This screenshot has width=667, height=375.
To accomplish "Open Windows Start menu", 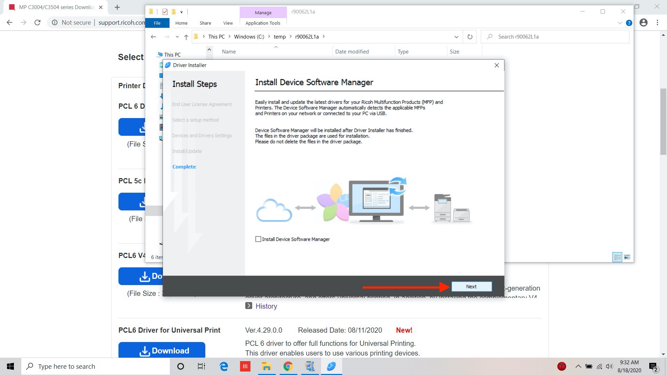I will (x=10, y=366).
